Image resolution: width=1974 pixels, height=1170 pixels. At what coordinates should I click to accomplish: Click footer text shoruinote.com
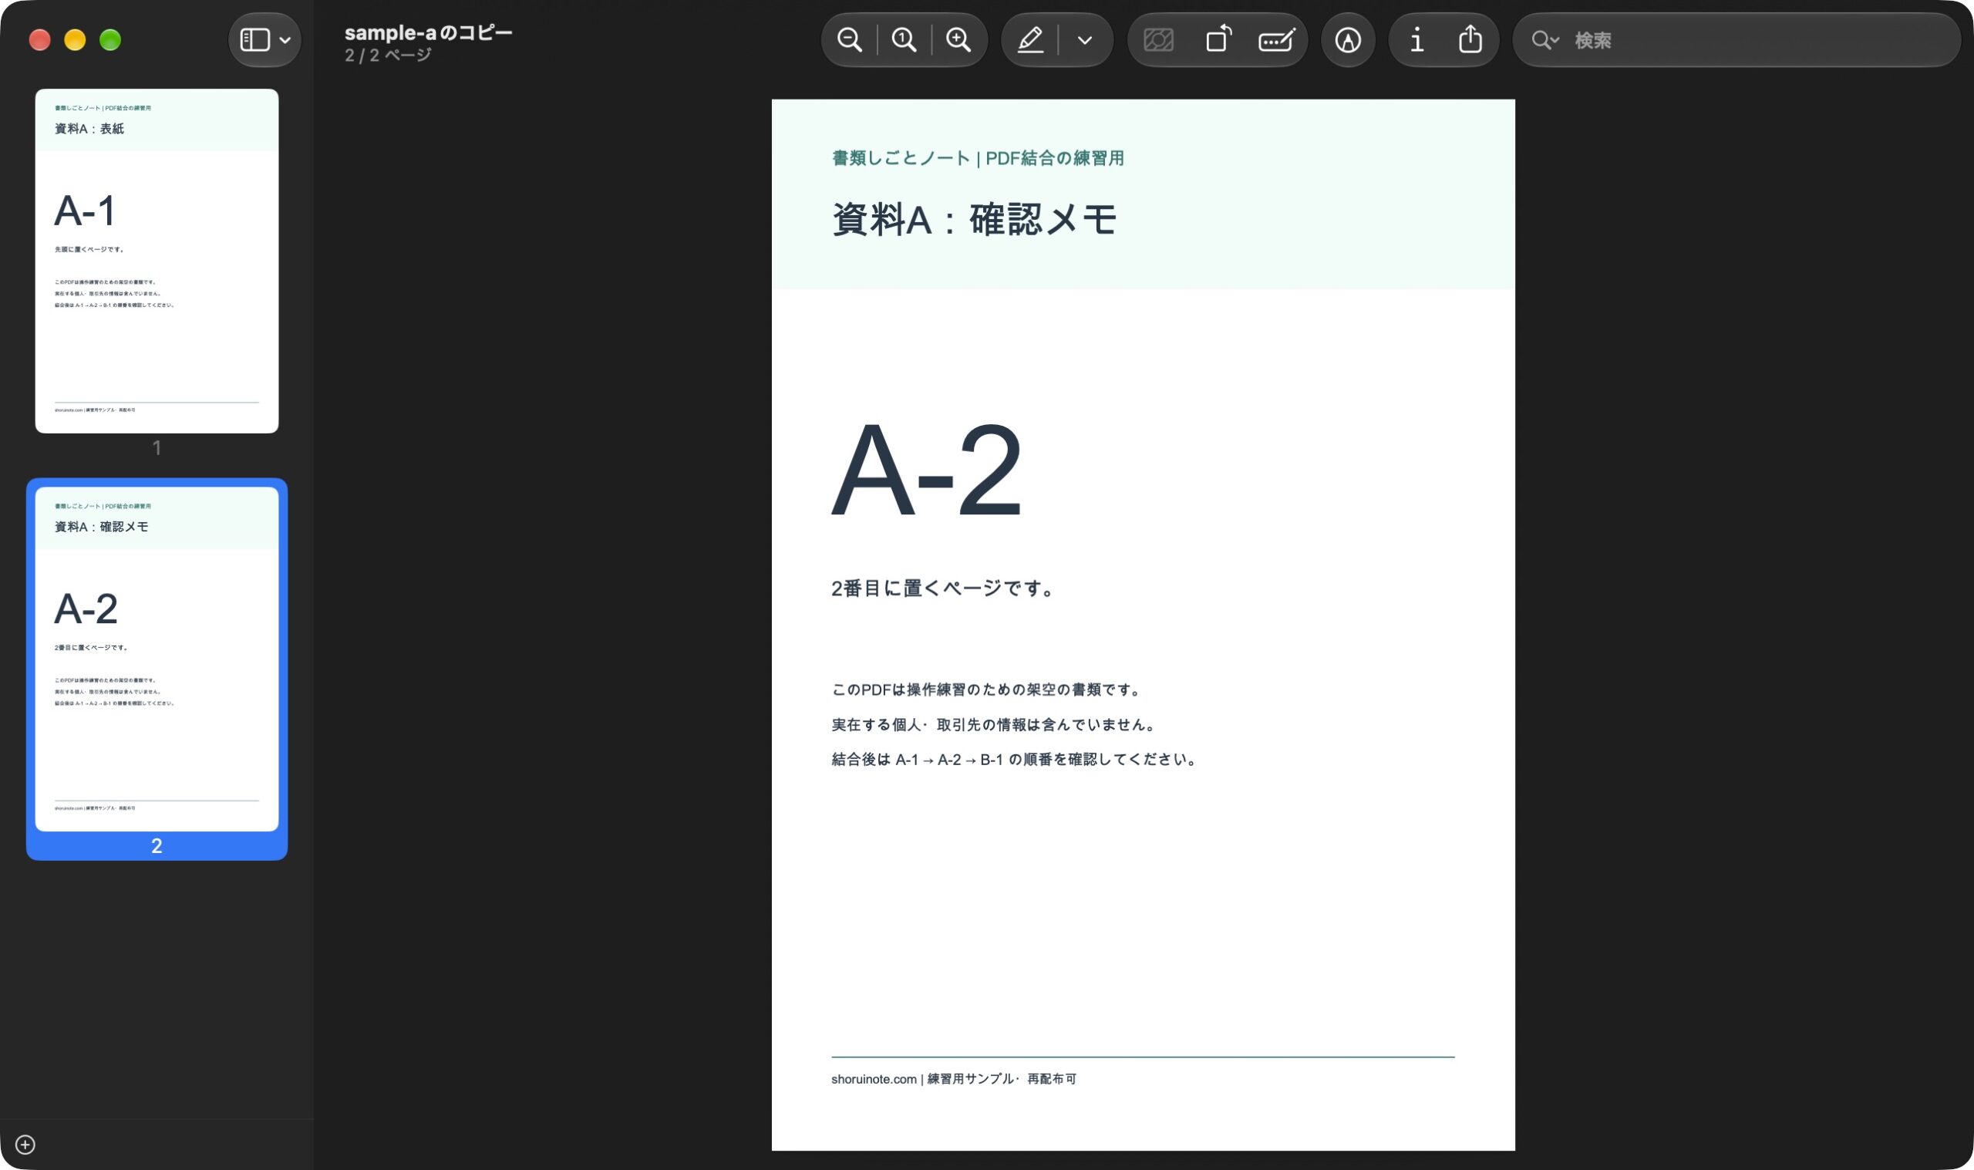pyautogui.click(x=874, y=1079)
